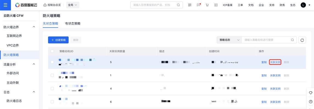Open 主动外联 in the sidebar

point(13,83)
